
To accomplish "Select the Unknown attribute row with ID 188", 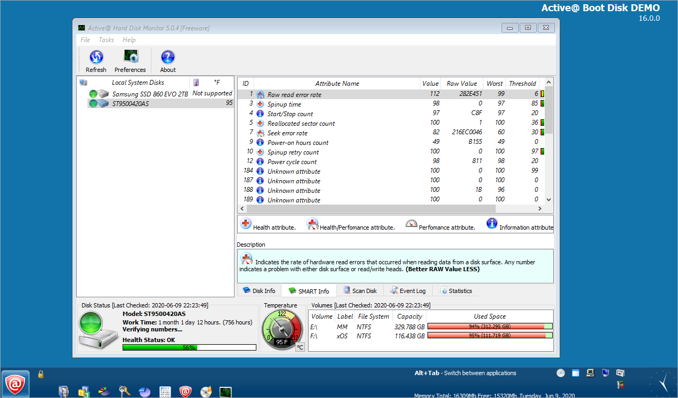I will [x=391, y=190].
